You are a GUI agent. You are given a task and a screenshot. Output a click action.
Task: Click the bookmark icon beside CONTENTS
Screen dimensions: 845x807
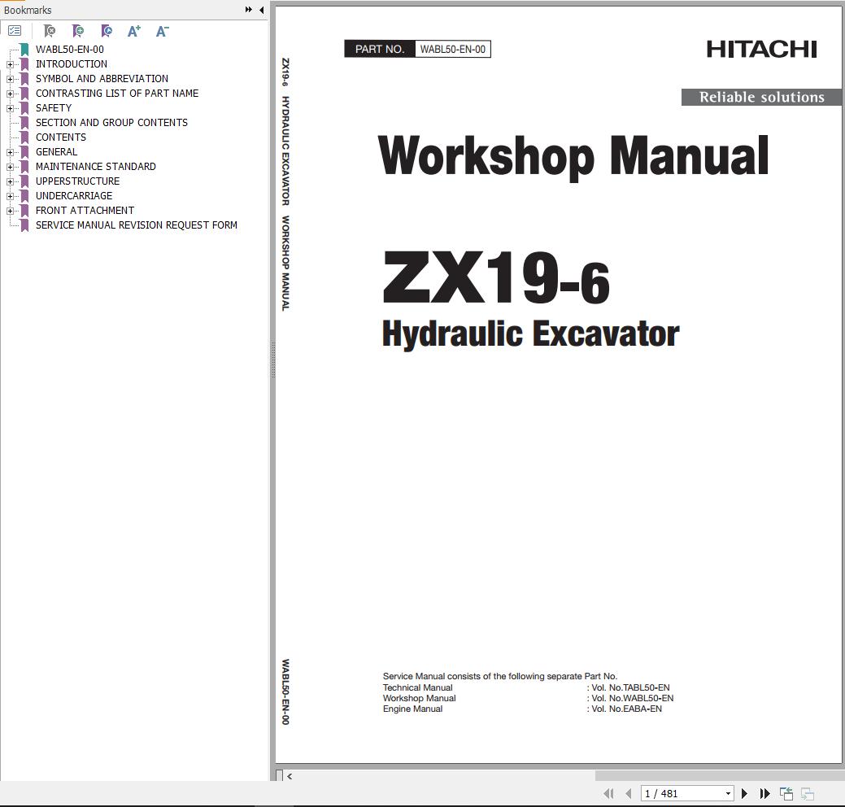pos(24,137)
